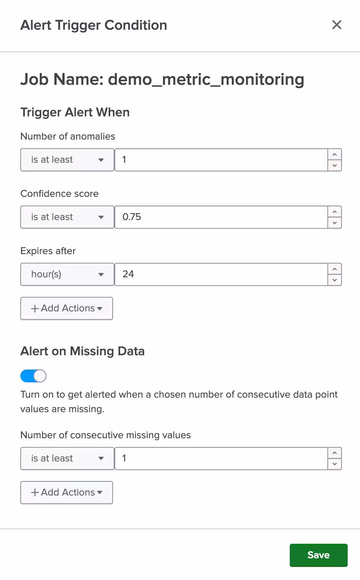Change the hour(s) expiry unit dropdown

67,274
